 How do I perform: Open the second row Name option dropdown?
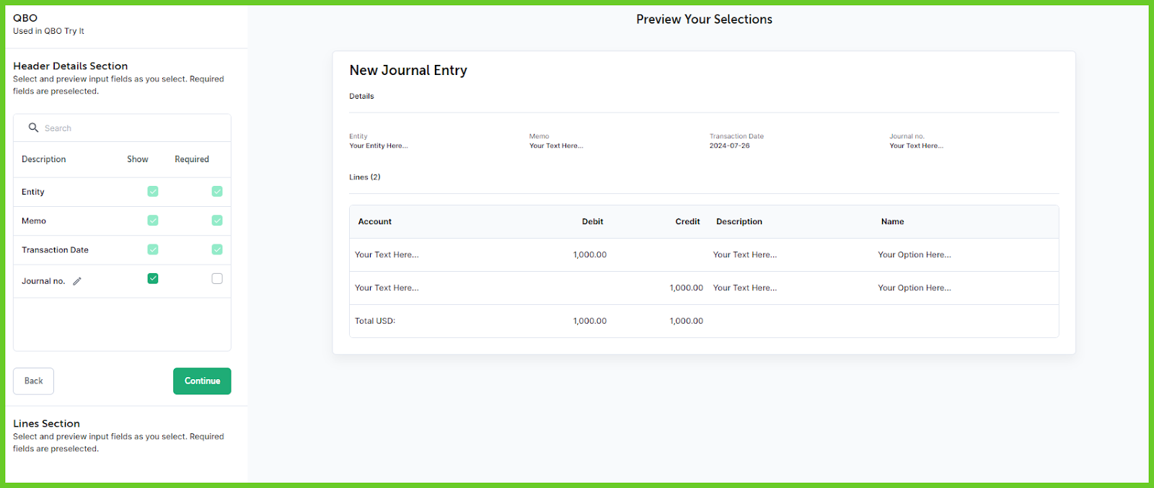click(914, 288)
